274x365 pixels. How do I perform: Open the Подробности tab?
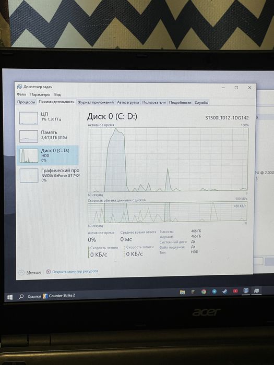[180, 102]
